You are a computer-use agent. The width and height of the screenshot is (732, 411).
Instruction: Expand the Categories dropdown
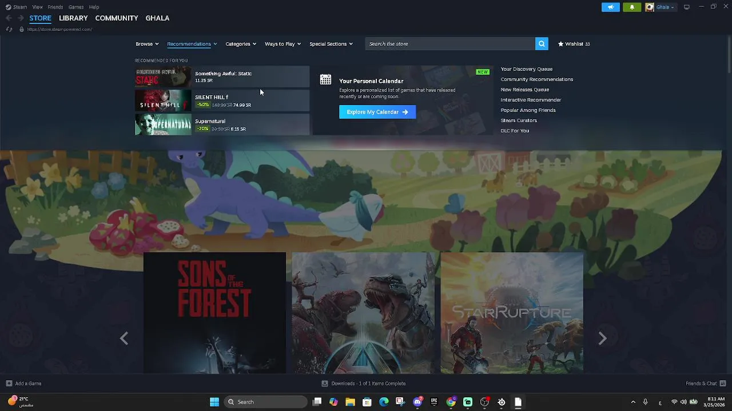pos(241,44)
